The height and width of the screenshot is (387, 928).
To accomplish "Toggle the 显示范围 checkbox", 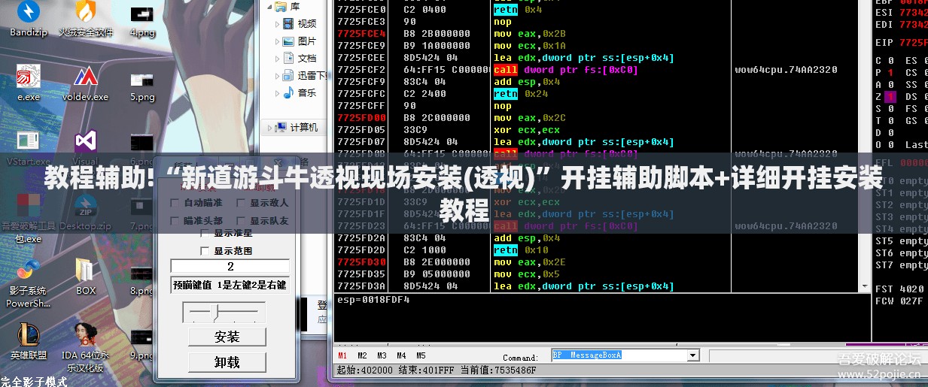I will [x=205, y=251].
